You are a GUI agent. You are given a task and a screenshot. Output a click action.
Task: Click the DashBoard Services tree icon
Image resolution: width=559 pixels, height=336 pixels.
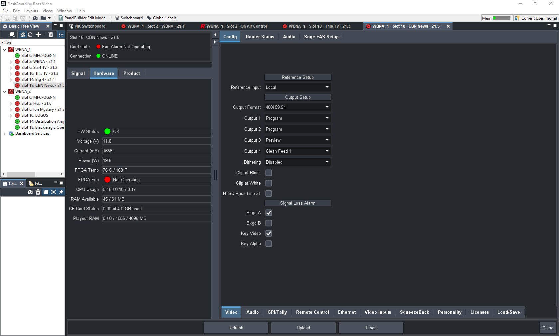[x=11, y=133]
